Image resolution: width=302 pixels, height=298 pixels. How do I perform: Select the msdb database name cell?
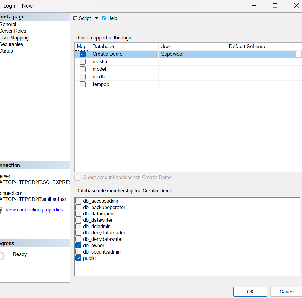(125, 77)
